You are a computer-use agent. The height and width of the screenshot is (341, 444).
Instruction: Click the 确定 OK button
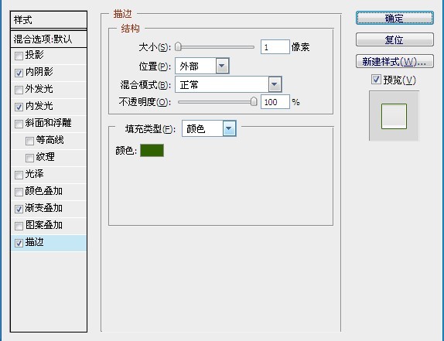click(394, 18)
